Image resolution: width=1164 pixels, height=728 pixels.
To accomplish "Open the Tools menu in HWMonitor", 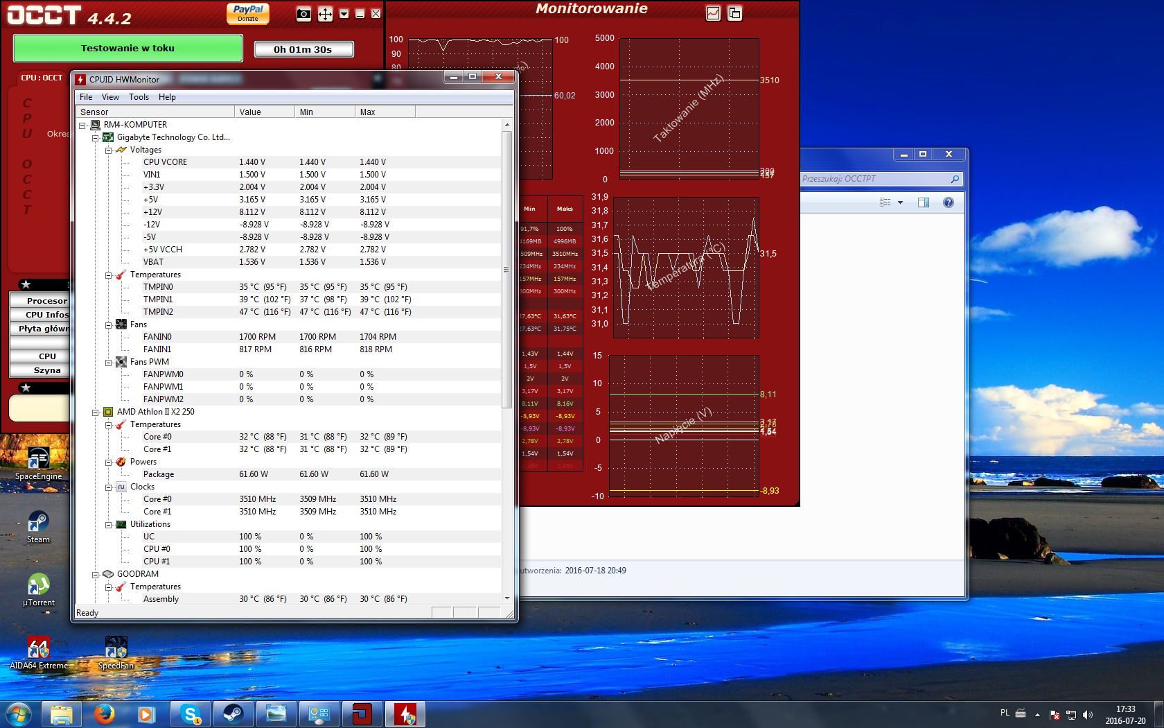I will point(139,97).
